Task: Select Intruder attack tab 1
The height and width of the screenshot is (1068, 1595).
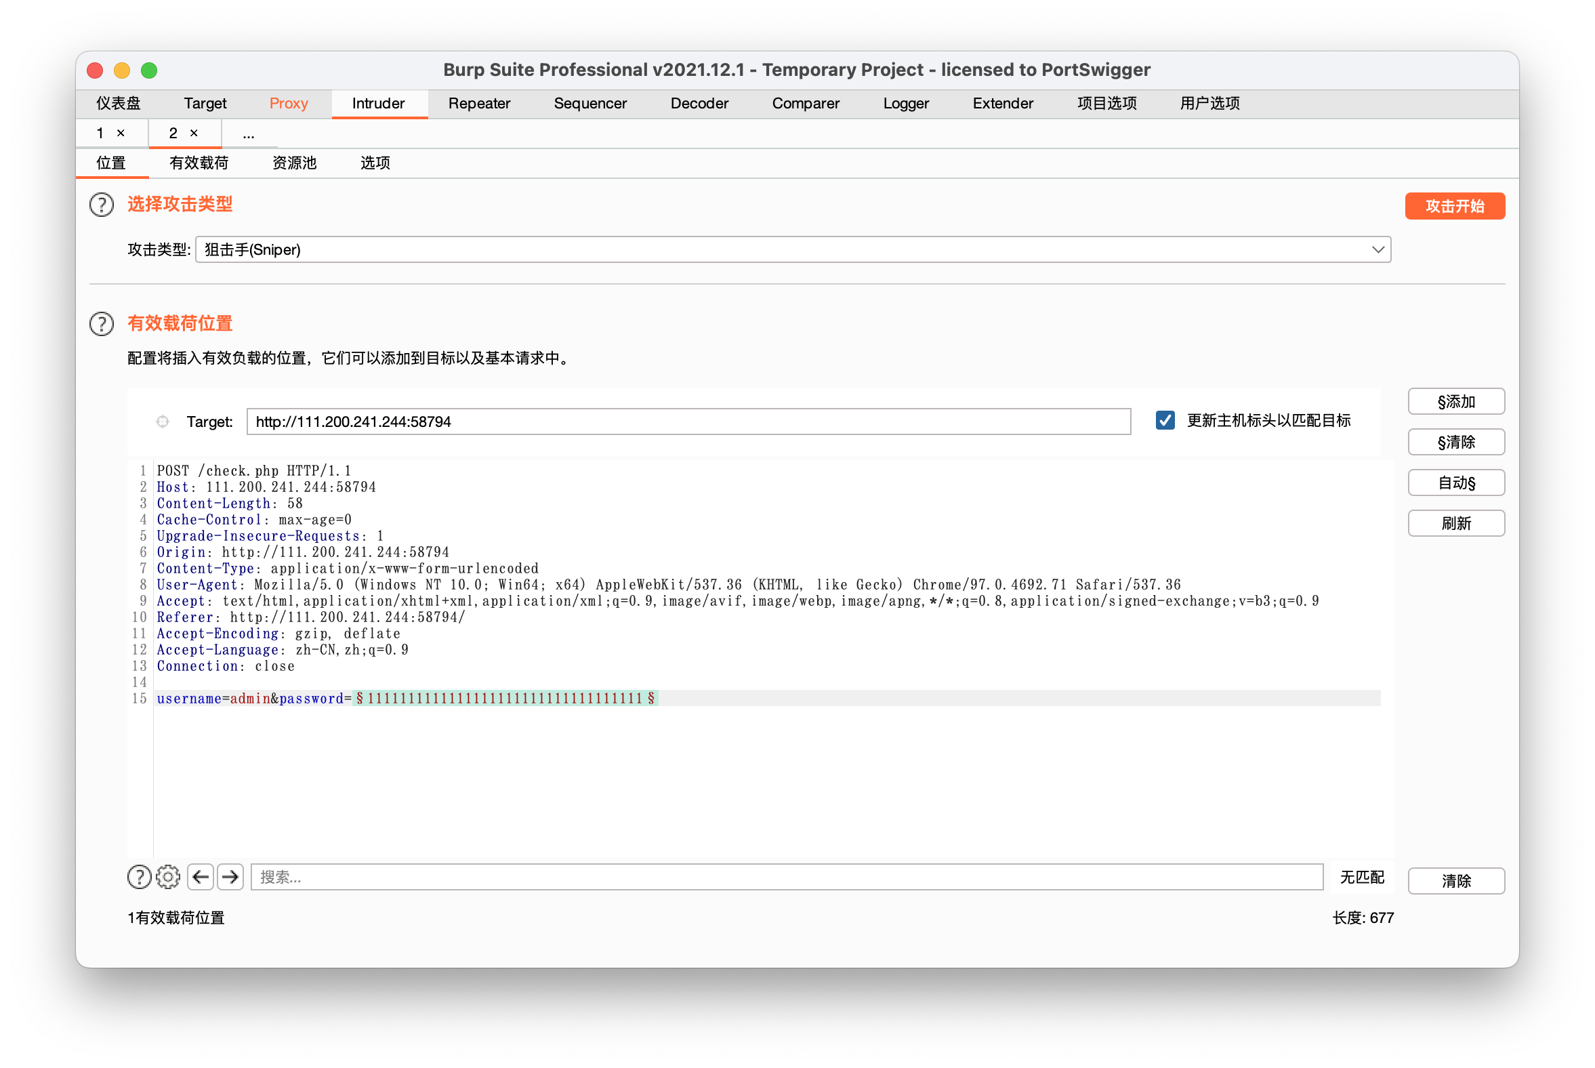Action: click(x=100, y=133)
